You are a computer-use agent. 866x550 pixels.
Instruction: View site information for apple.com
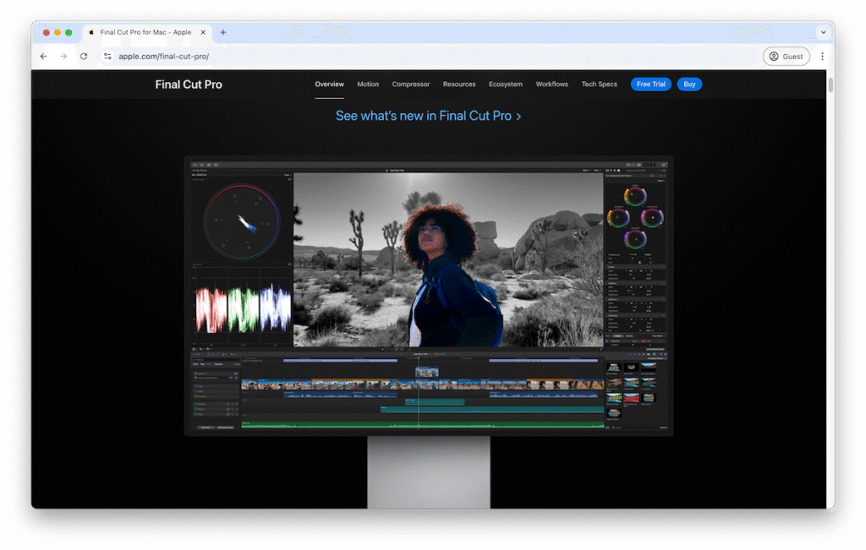107,57
